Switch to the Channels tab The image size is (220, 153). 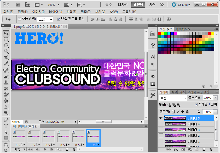(174, 92)
